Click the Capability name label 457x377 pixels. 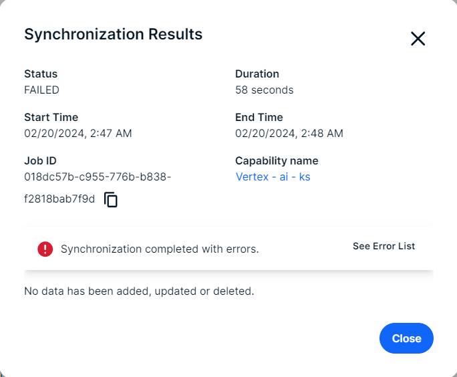pos(277,161)
